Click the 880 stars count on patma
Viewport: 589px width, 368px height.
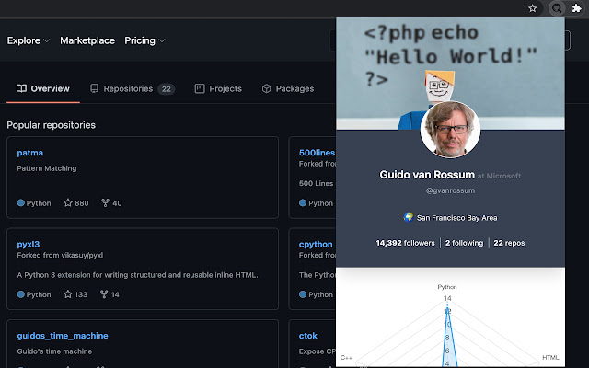click(x=82, y=203)
